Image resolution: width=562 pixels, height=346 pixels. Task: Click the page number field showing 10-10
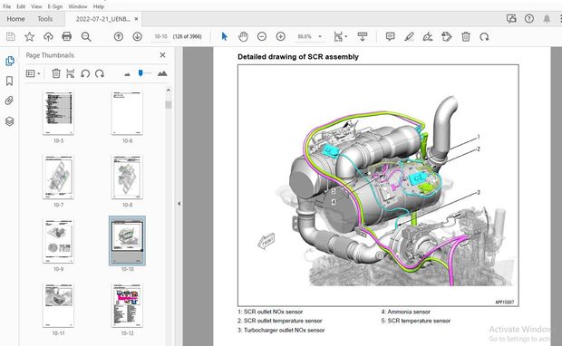click(x=160, y=36)
